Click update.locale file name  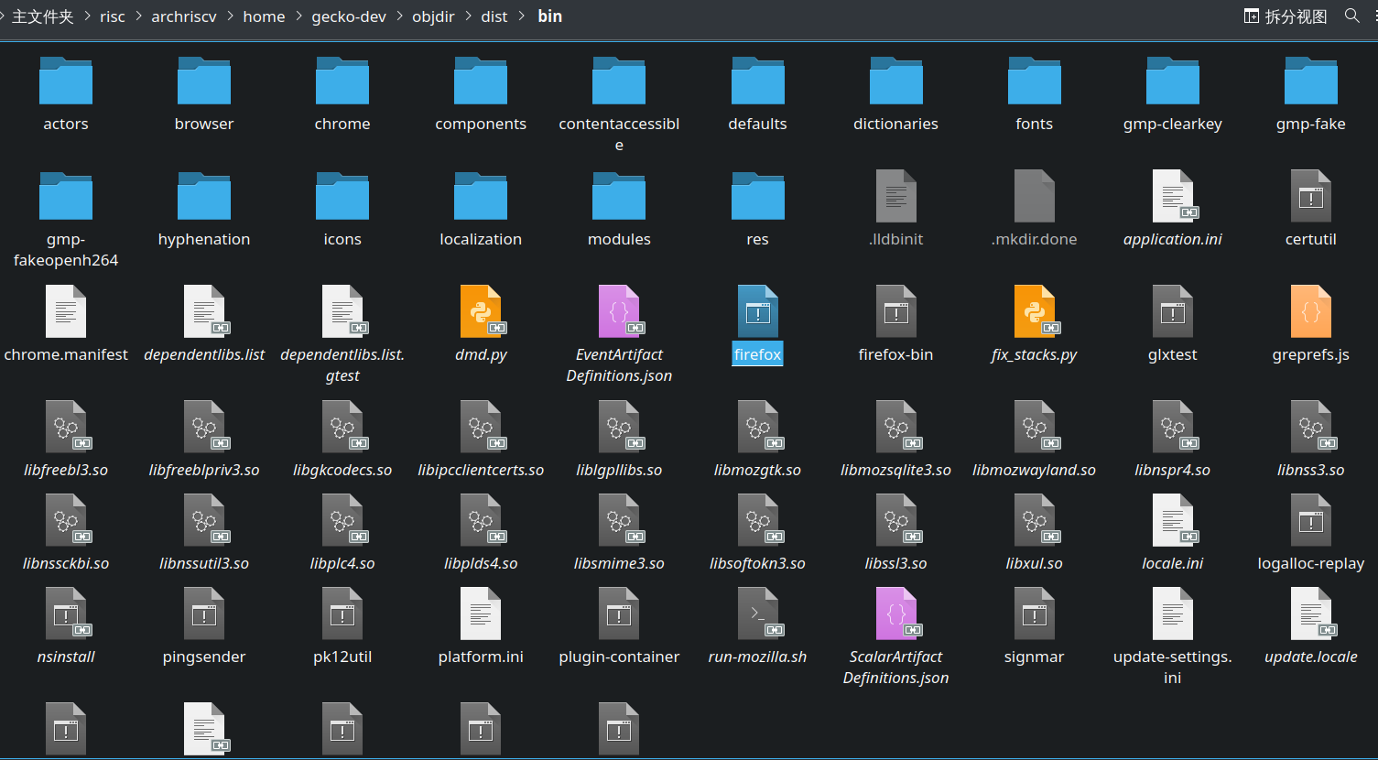click(1311, 657)
